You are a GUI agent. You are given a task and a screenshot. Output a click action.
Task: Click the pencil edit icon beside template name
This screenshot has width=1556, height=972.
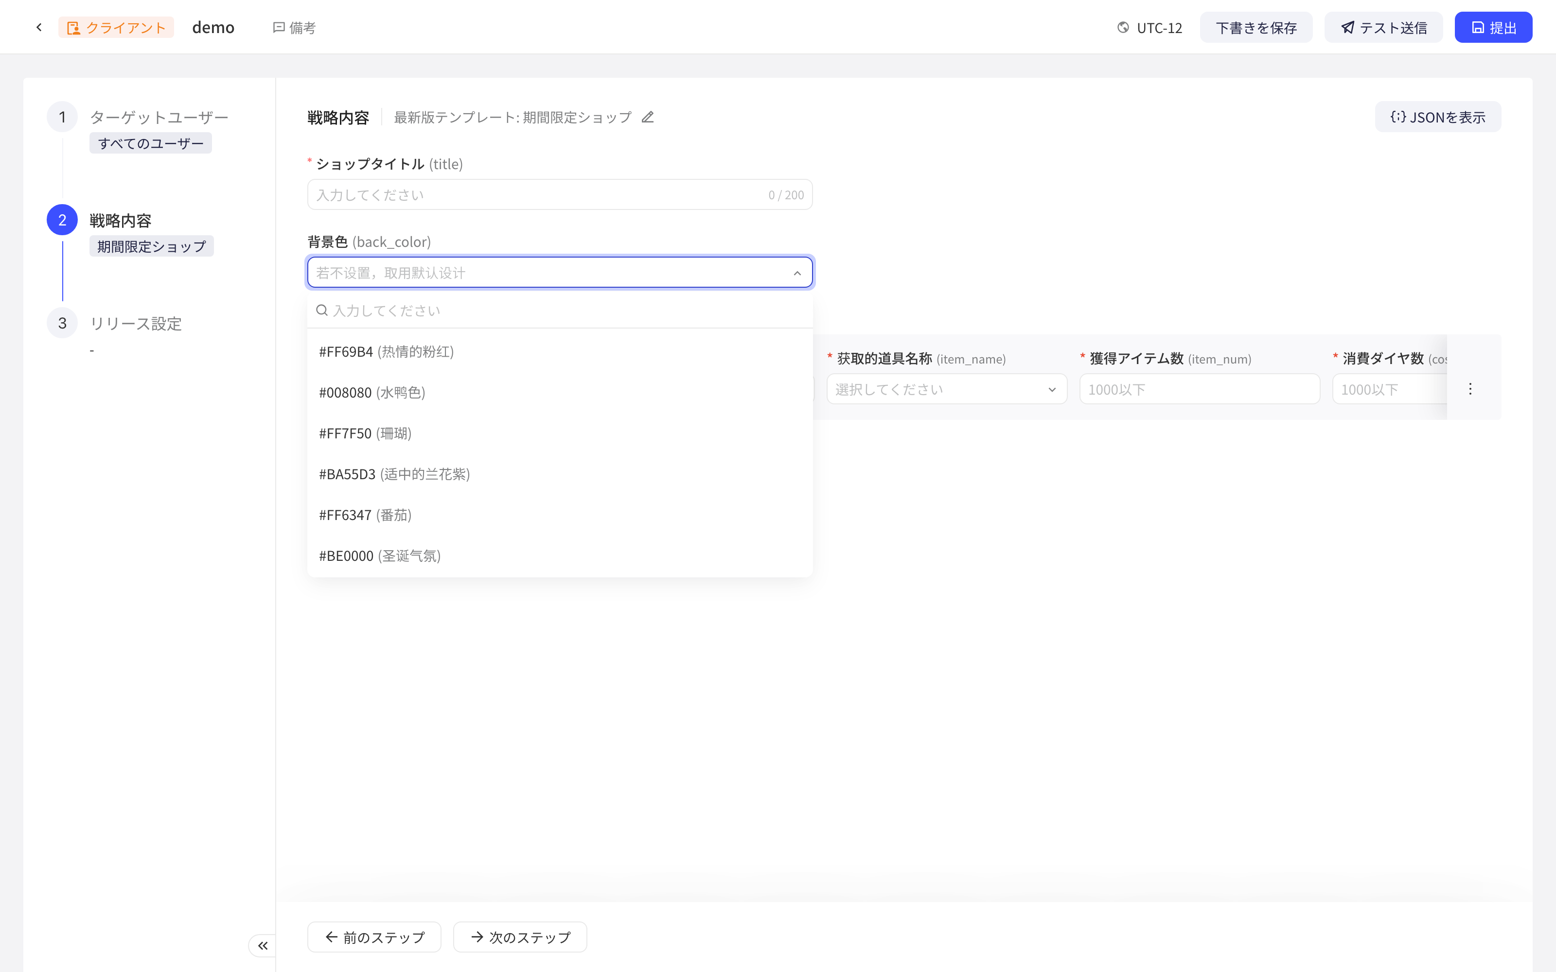(648, 117)
